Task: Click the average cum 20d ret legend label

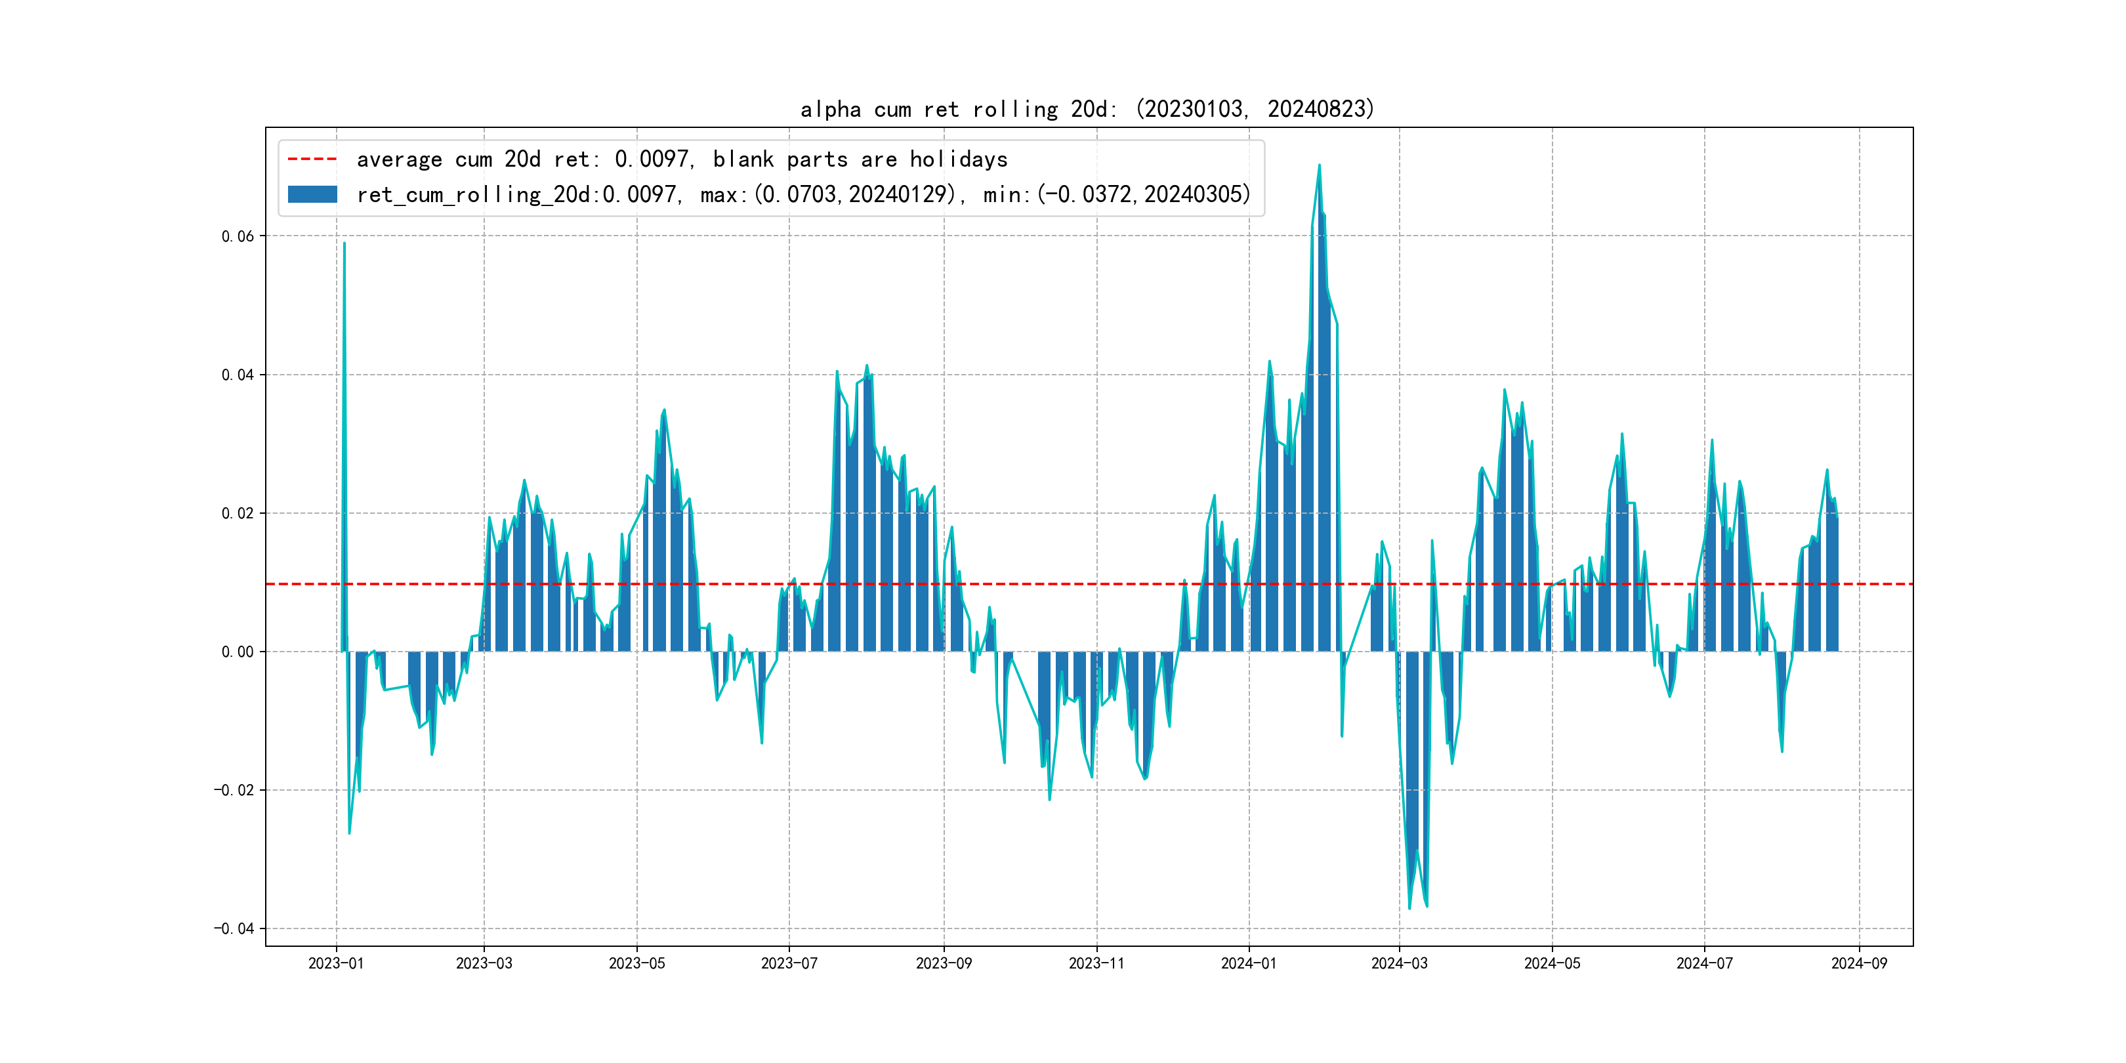Action: [682, 159]
